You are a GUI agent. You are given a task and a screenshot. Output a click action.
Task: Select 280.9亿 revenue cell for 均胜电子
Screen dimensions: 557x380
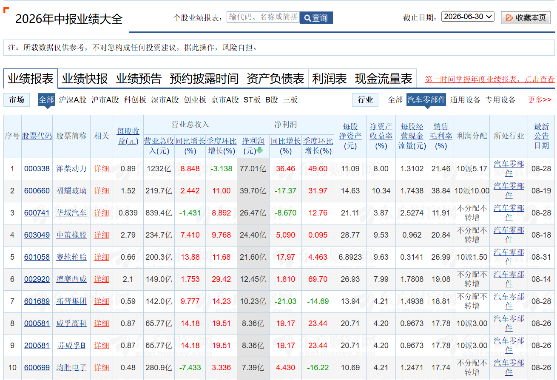(159, 368)
